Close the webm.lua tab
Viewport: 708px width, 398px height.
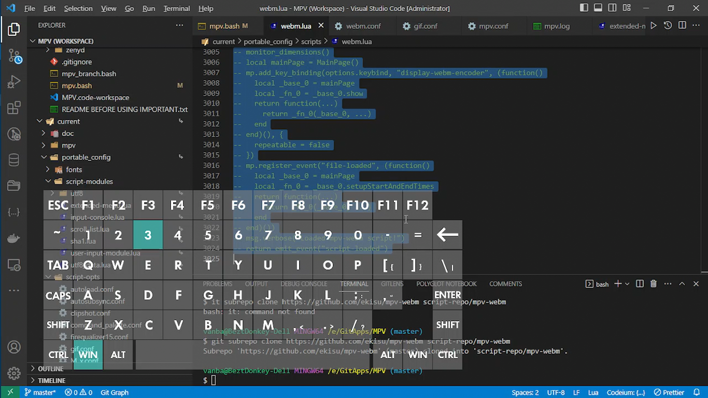(321, 25)
